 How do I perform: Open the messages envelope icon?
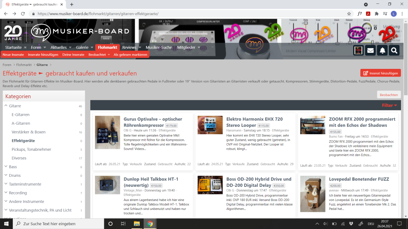(x=370, y=50)
